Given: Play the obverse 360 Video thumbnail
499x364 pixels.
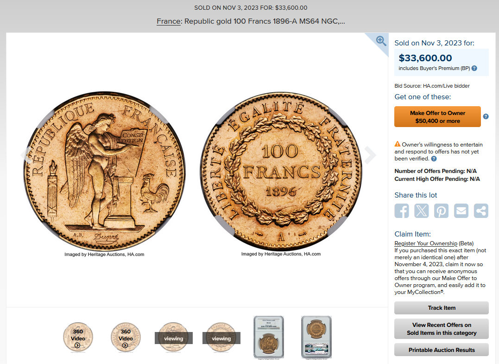Looking at the screenshot, I should [x=78, y=338].
